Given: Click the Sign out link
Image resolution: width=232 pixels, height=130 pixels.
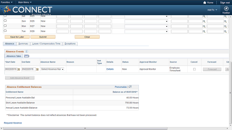Looking at the screenshot, I should click(225, 3).
